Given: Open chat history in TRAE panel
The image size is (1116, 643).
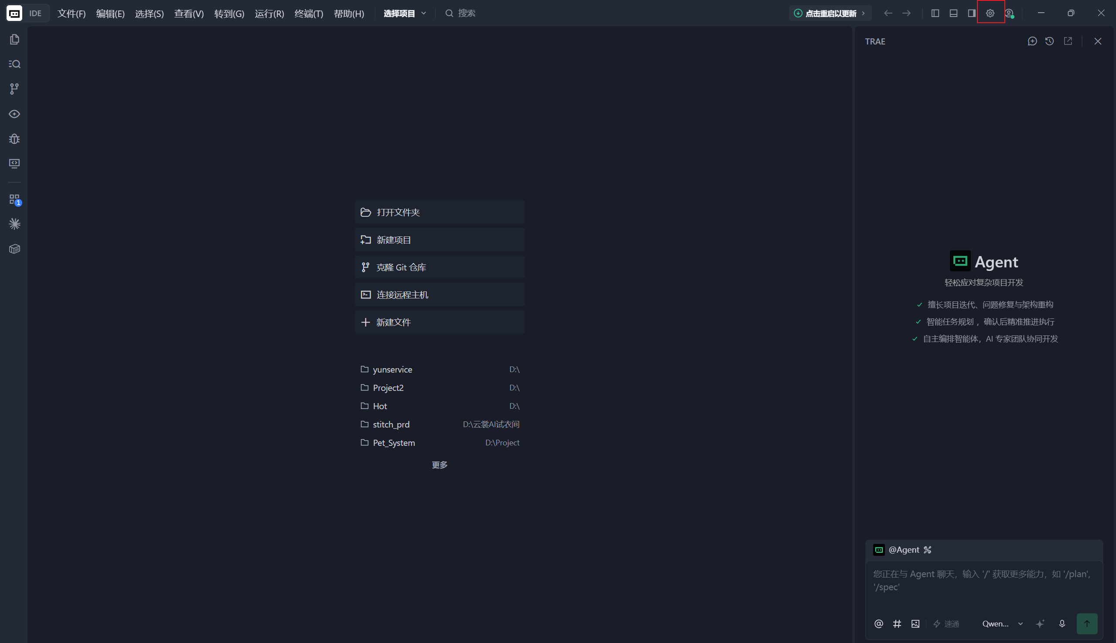Looking at the screenshot, I should click(1050, 41).
